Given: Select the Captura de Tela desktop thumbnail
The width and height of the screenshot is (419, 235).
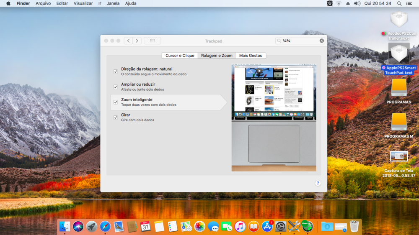Looking at the screenshot, I should click(x=399, y=156).
